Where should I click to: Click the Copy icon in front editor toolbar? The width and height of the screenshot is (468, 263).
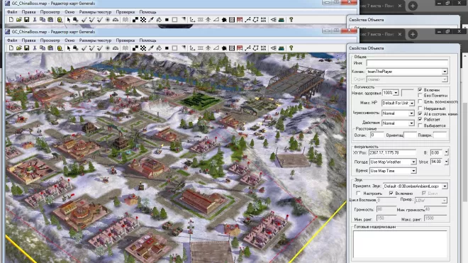[43, 48]
